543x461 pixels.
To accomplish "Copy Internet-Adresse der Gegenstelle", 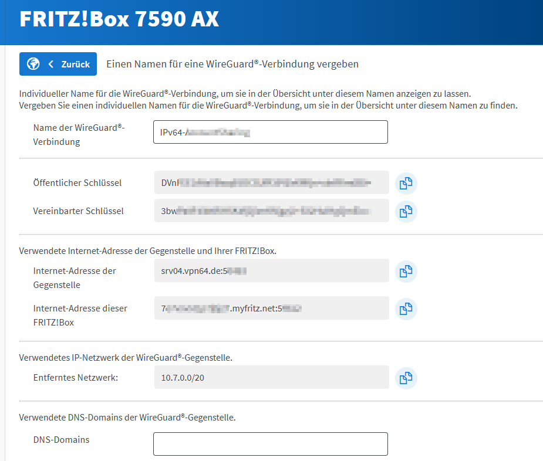I will click(x=405, y=272).
